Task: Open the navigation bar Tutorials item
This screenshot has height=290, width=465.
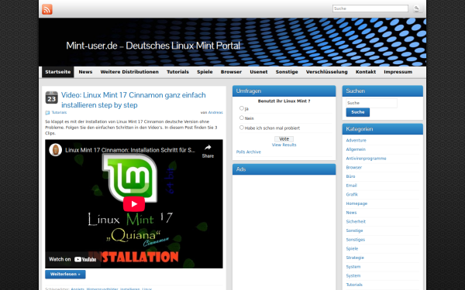Action: [x=177, y=72]
